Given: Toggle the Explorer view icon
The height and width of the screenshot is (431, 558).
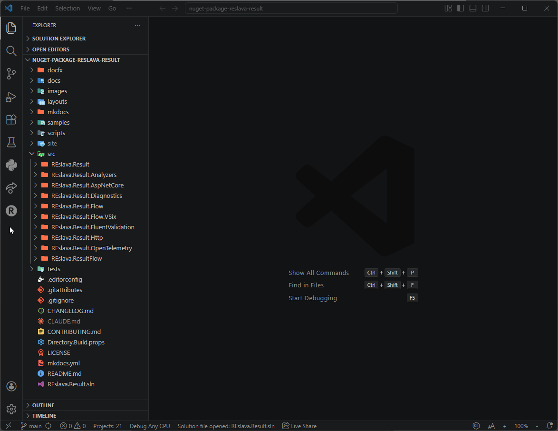Looking at the screenshot, I should [x=11, y=28].
